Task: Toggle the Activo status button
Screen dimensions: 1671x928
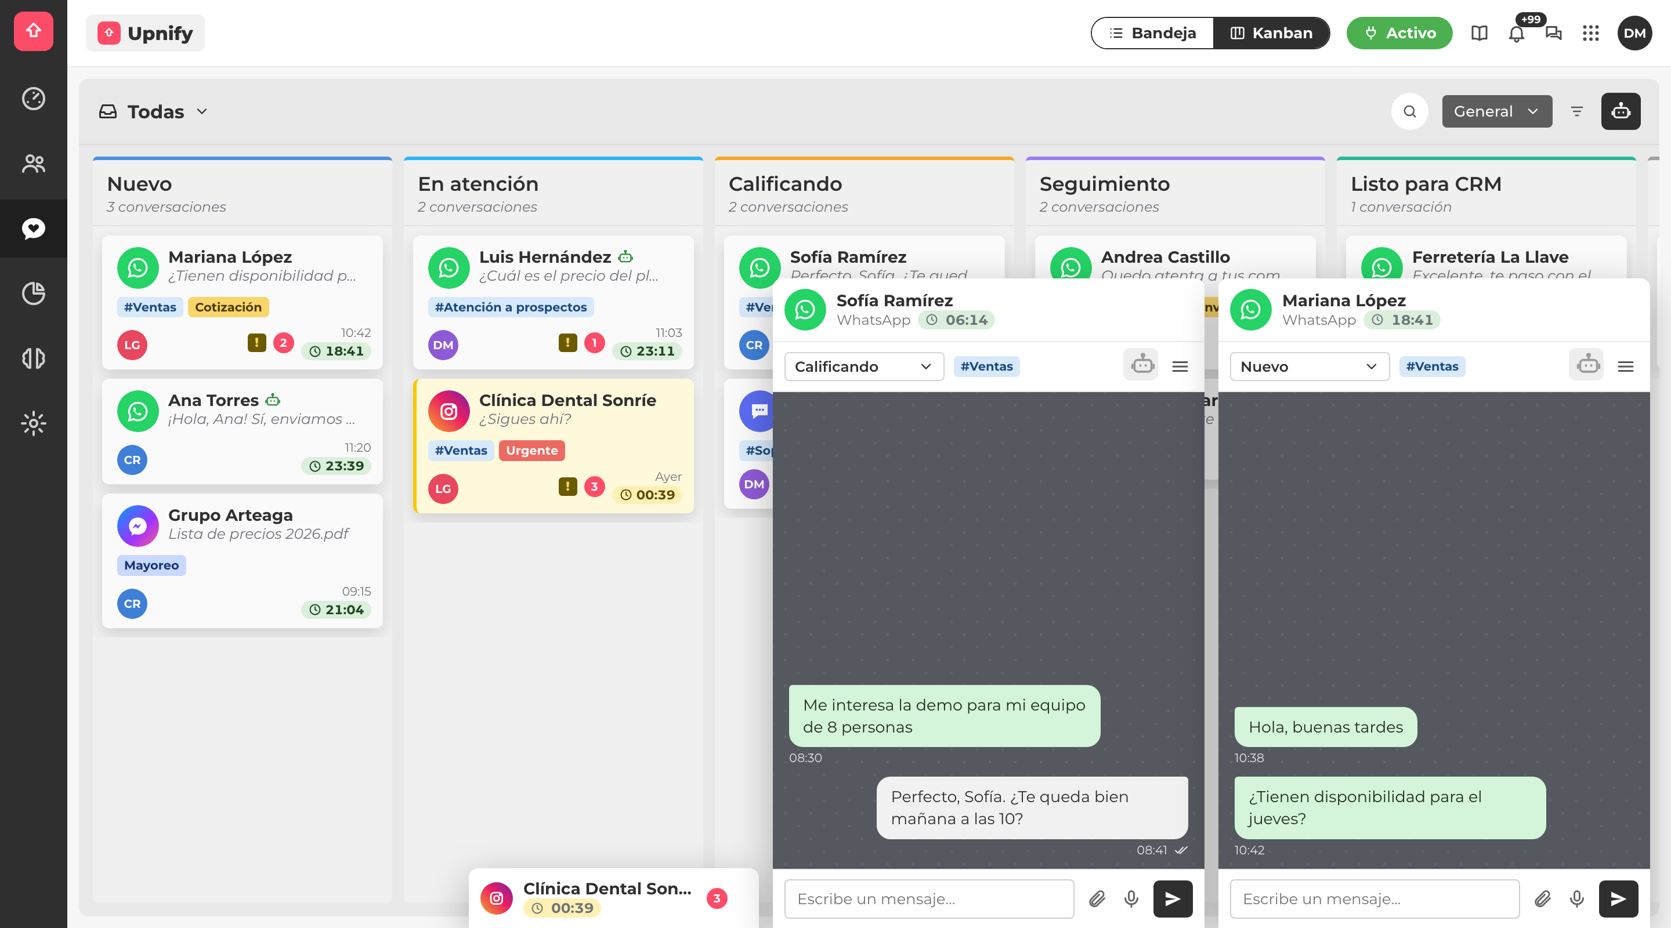Action: click(1399, 33)
